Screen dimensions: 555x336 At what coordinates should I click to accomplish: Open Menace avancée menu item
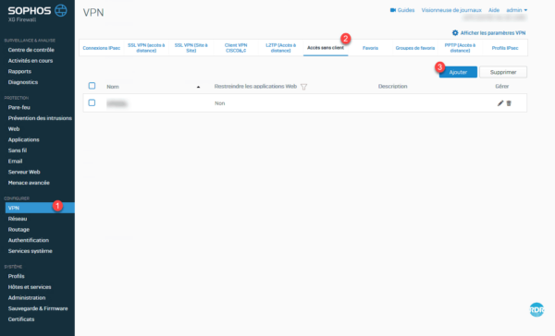click(x=29, y=183)
